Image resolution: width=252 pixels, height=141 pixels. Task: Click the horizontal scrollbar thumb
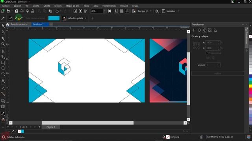pyautogui.click(x=87, y=123)
